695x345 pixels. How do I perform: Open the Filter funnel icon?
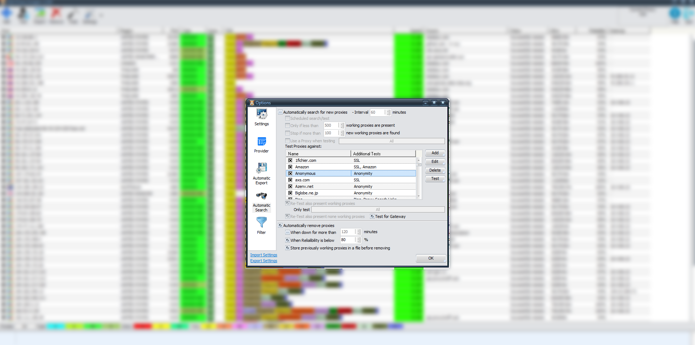[261, 222]
